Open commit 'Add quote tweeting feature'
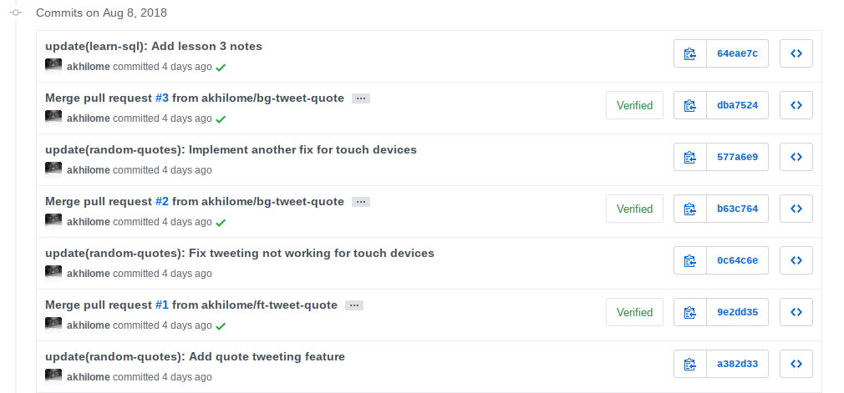Viewport: 844px width, 393px height. [195, 356]
